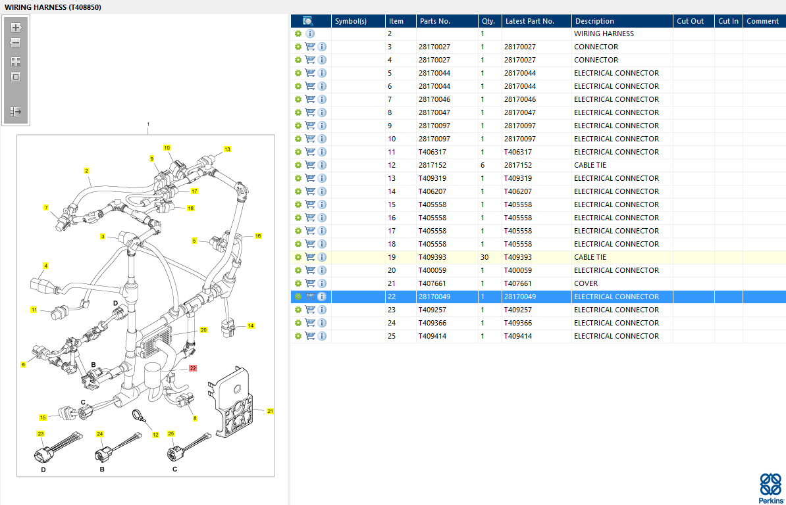Add item 3 connector to cart
This screenshot has width=786, height=505.
point(310,47)
